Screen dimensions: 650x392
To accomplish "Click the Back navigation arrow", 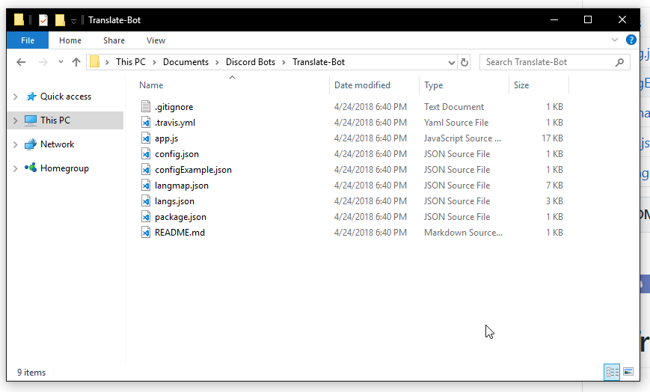I will click(x=21, y=62).
